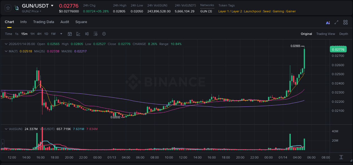Open the calendar go-to-date tool
The height and width of the screenshot is (165, 353).
tap(70, 34)
